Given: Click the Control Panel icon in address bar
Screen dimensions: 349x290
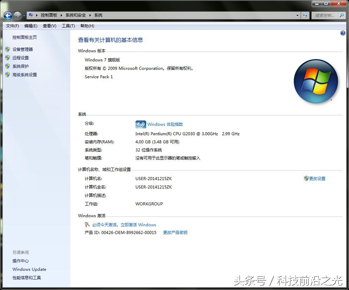Looking at the screenshot, I should point(31,15).
